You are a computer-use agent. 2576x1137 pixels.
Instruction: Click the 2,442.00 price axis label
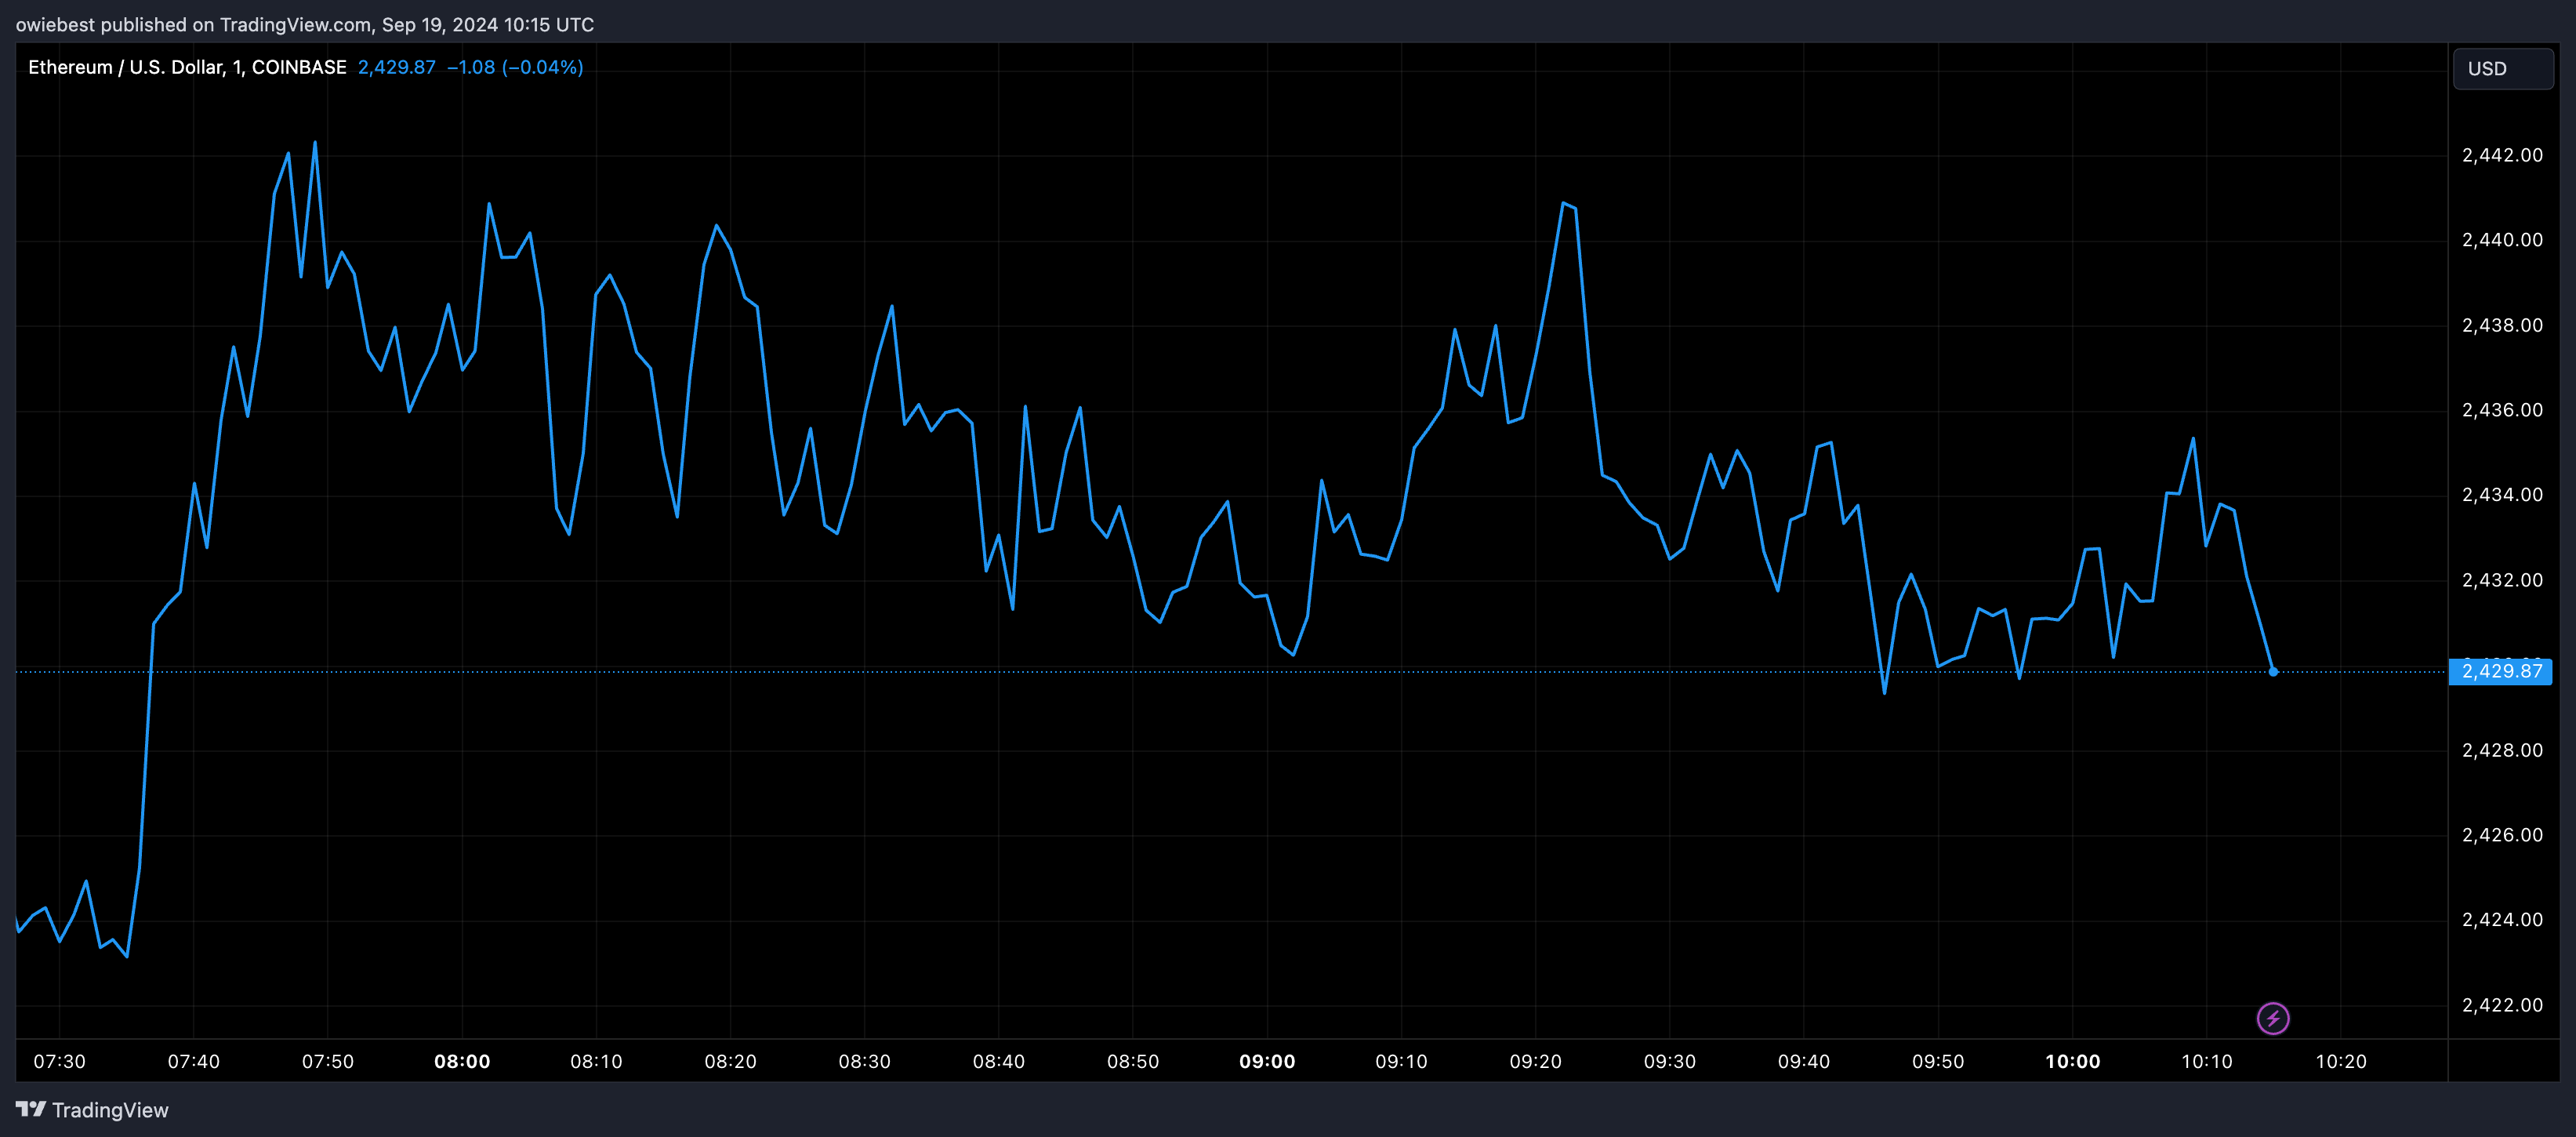click(2502, 155)
